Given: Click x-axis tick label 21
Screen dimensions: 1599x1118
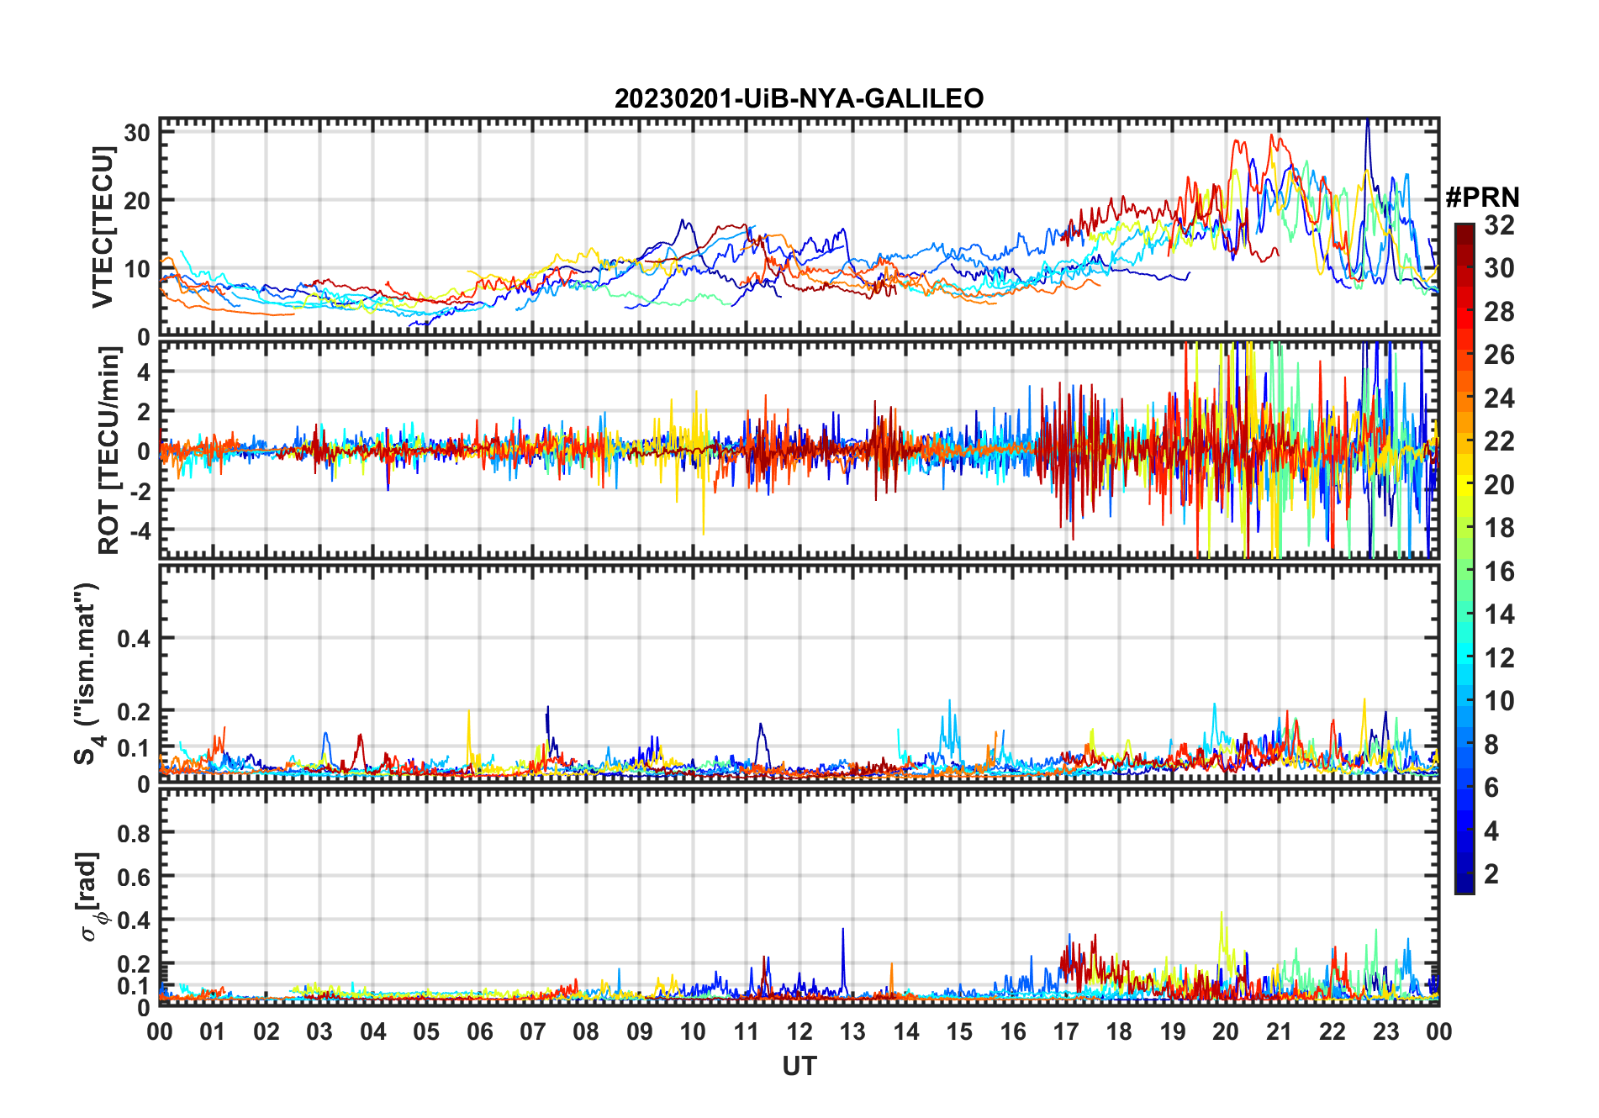Looking at the screenshot, I should [1279, 1031].
